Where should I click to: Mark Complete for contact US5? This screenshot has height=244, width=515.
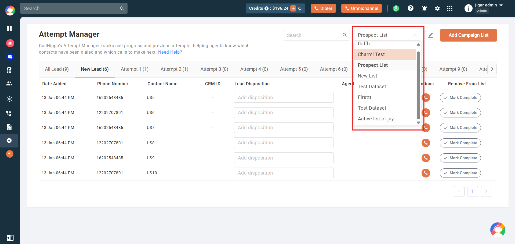(x=460, y=98)
